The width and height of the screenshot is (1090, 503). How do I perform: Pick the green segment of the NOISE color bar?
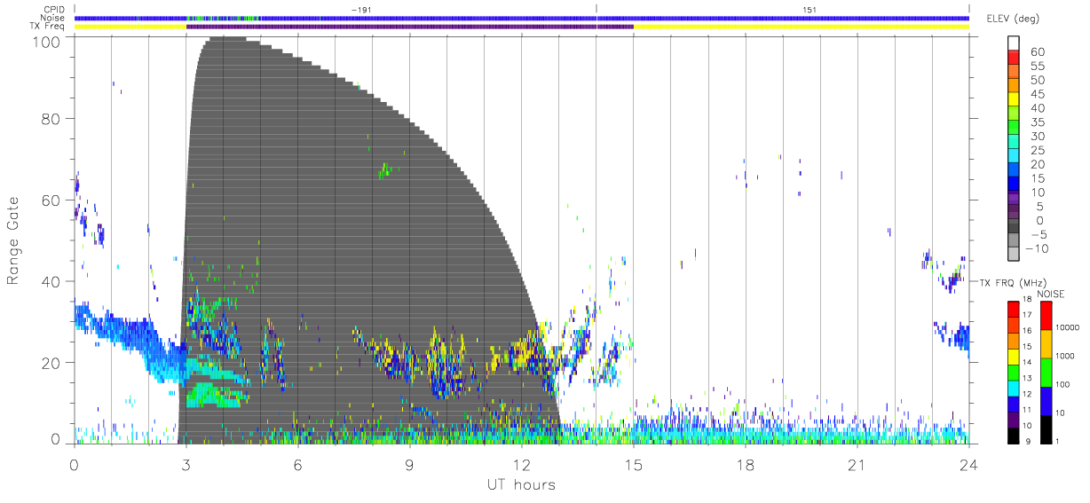click(1046, 372)
